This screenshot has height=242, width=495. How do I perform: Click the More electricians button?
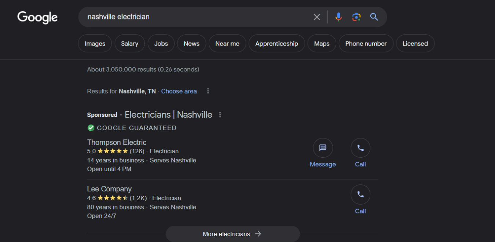tap(233, 234)
